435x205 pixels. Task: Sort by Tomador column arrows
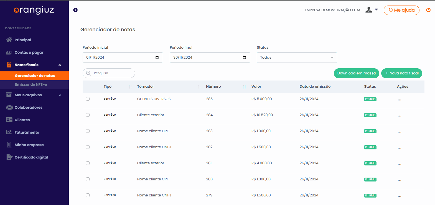pyautogui.click(x=199, y=87)
